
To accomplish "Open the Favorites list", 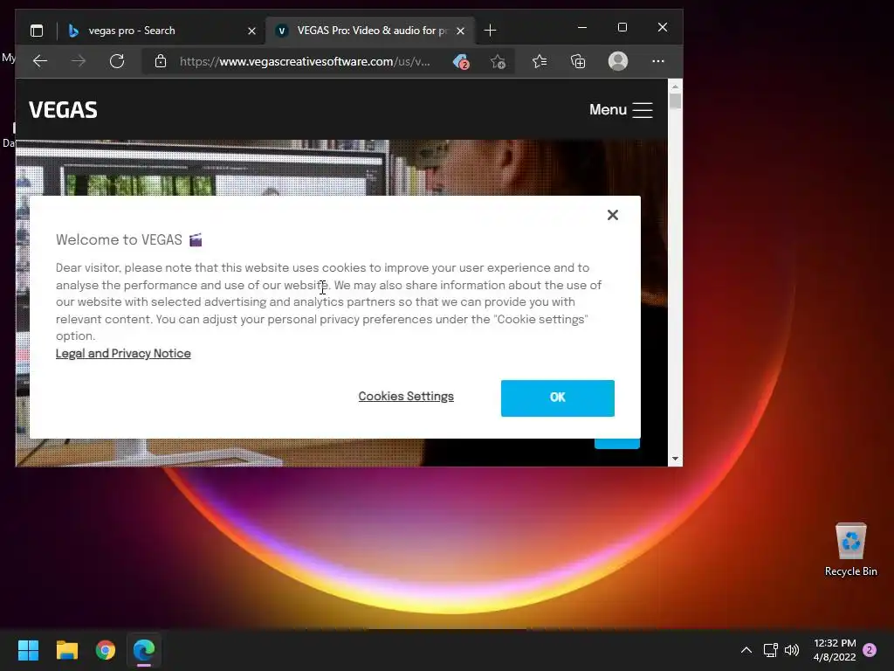I will click(x=540, y=61).
